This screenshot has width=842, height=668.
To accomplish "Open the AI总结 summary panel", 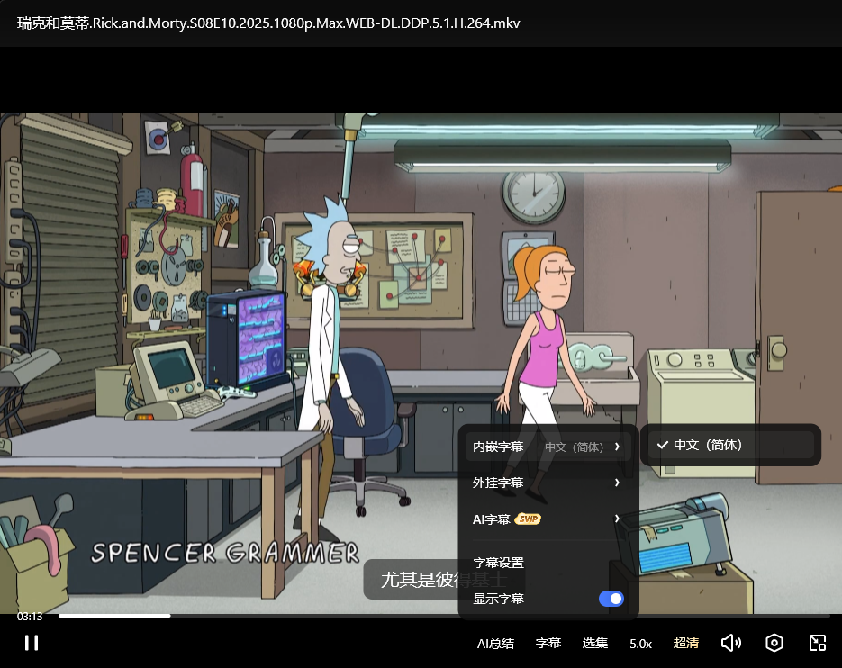I will [x=495, y=644].
